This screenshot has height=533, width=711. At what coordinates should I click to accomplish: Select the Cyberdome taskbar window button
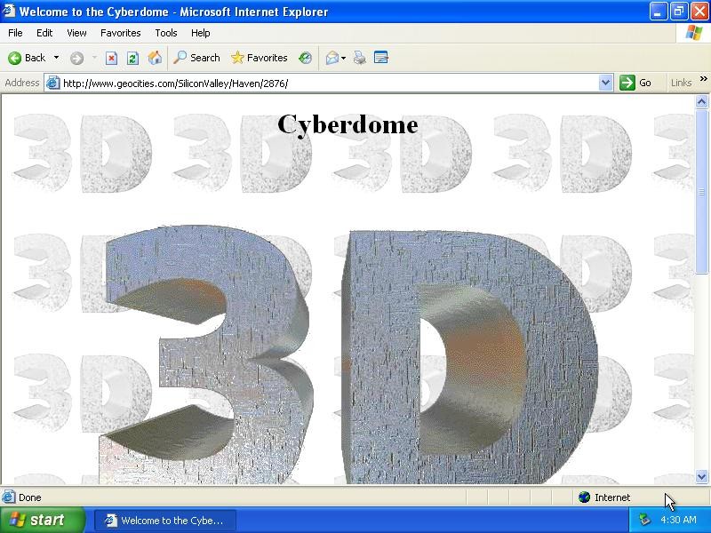pyautogui.click(x=165, y=521)
